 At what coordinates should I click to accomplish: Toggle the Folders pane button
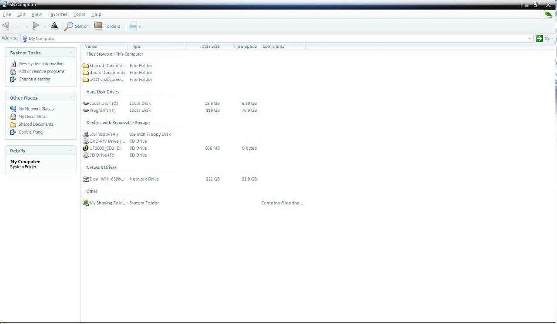(x=107, y=26)
